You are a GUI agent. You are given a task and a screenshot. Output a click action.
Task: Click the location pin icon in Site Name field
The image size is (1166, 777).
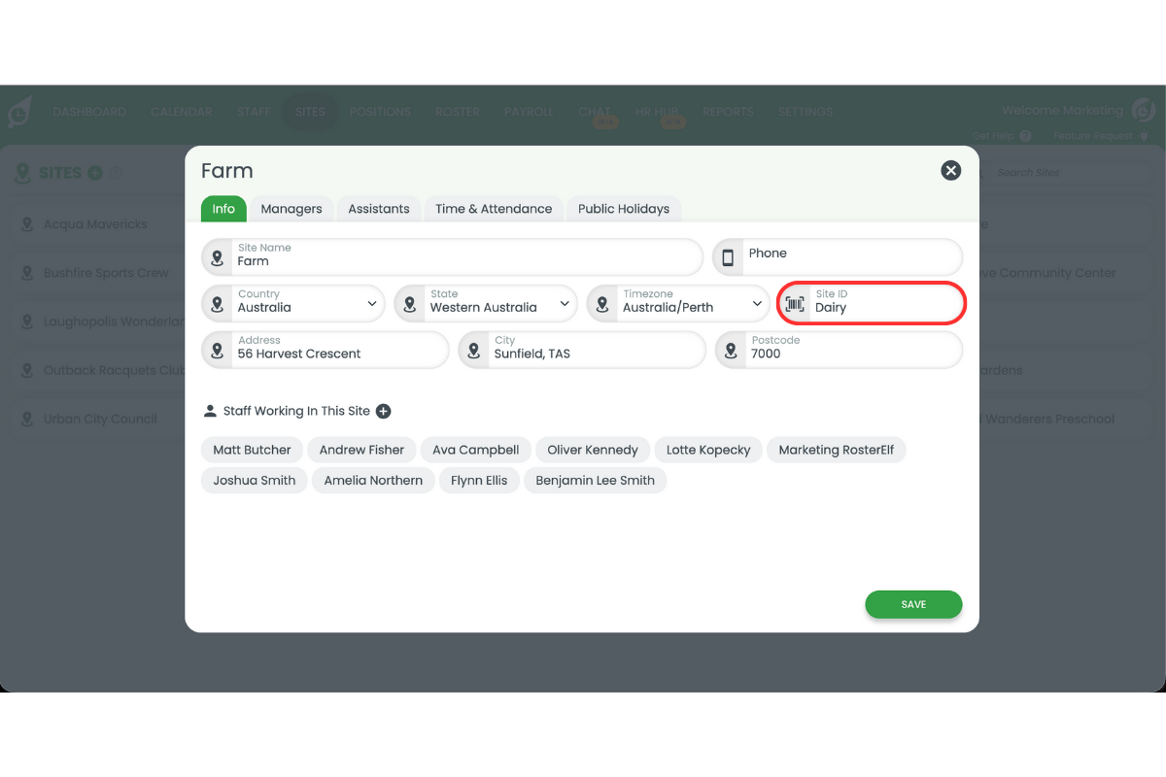(216, 256)
